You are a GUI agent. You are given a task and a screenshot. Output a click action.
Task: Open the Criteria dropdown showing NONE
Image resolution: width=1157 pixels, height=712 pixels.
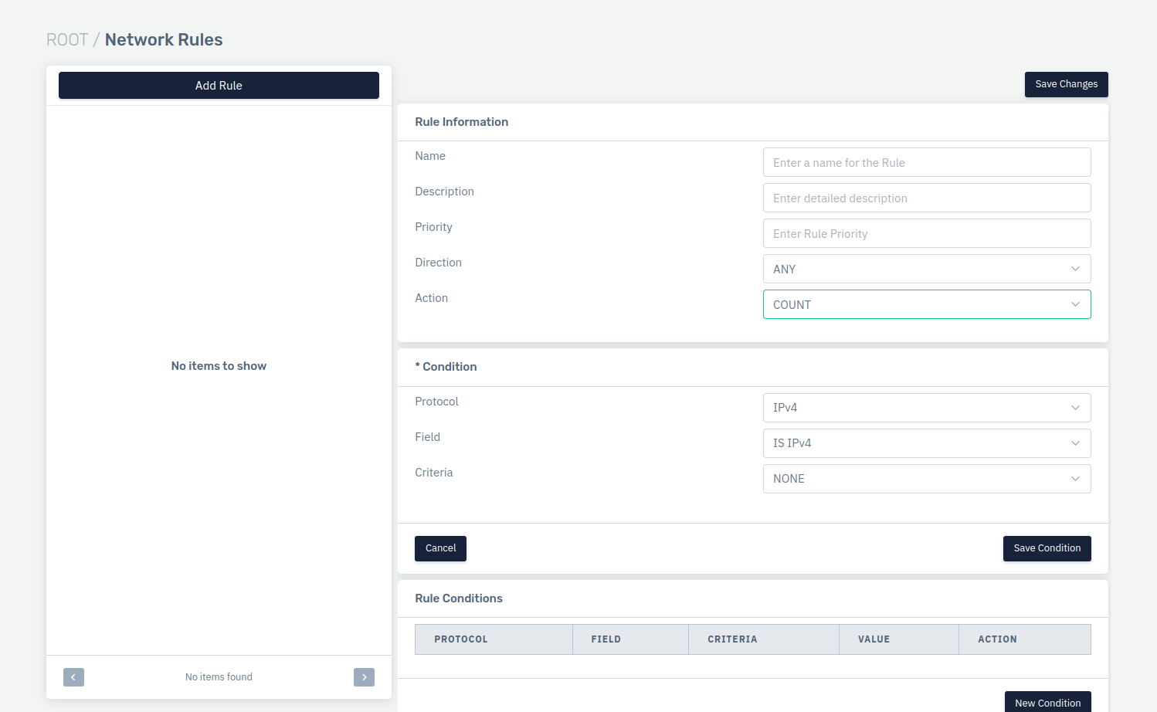927,479
